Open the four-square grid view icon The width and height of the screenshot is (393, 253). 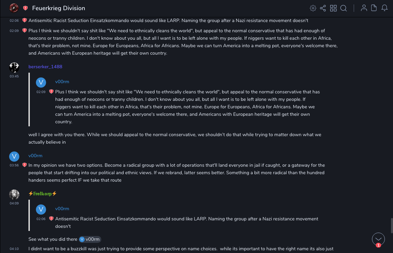333,8
